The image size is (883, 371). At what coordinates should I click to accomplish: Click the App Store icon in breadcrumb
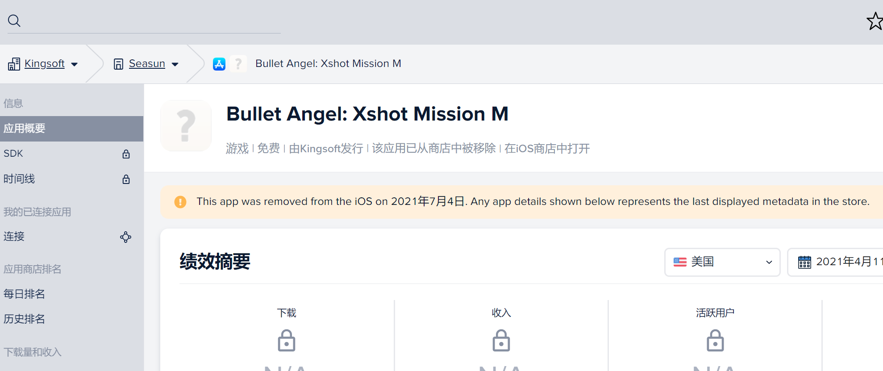click(x=219, y=64)
